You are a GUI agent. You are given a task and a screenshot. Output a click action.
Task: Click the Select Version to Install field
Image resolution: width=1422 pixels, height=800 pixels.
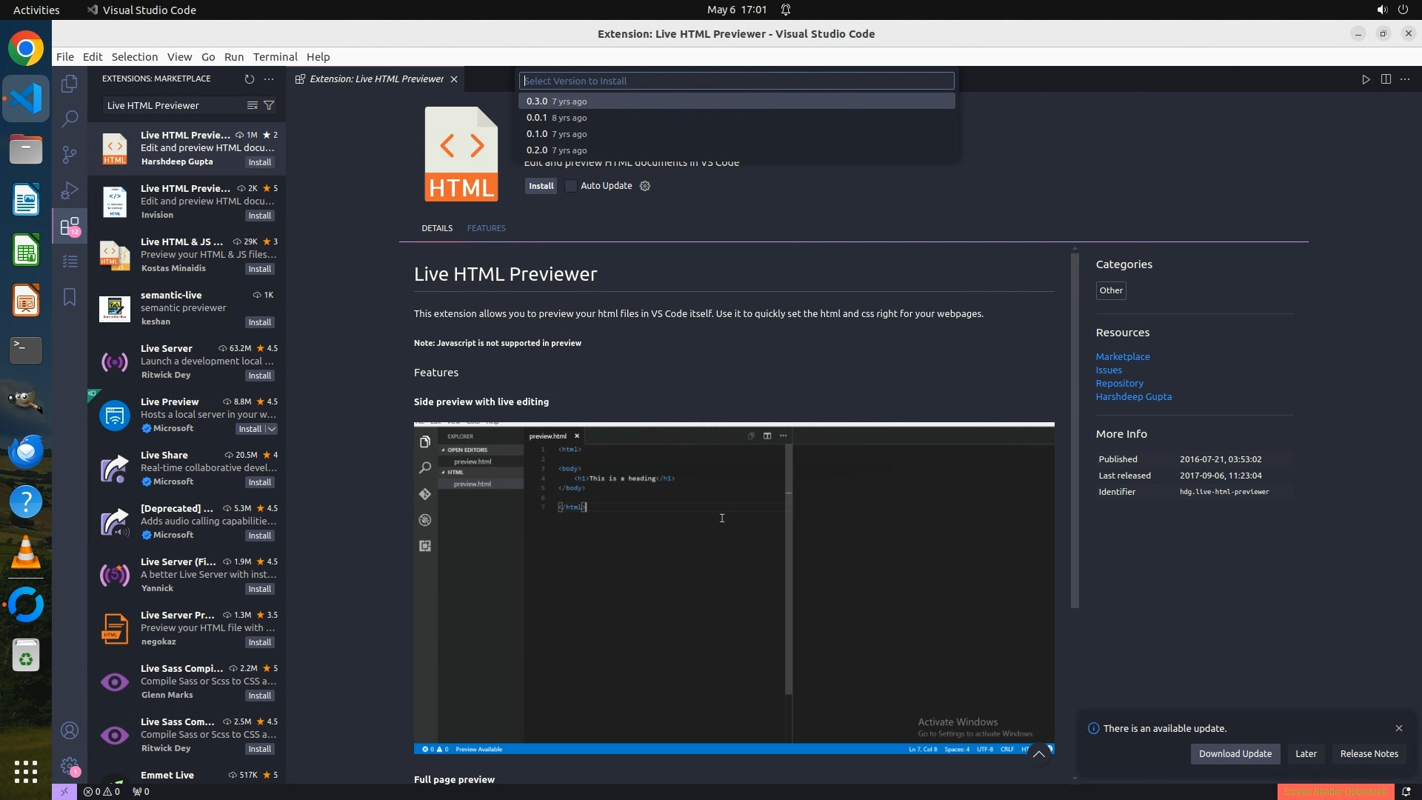pyautogui.click(x=736, y=81)
